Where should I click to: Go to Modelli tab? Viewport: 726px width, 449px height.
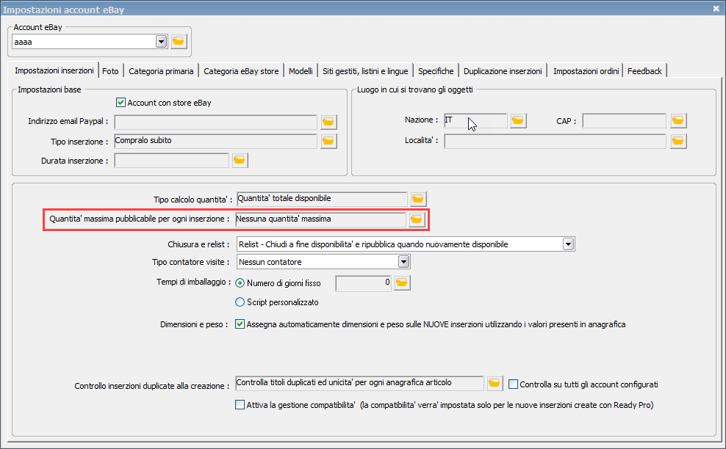[x=301, y=70]
